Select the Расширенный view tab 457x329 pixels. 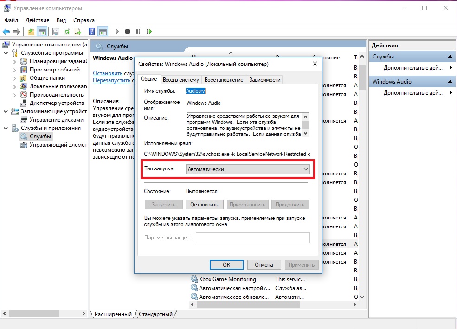coord(113,314)
